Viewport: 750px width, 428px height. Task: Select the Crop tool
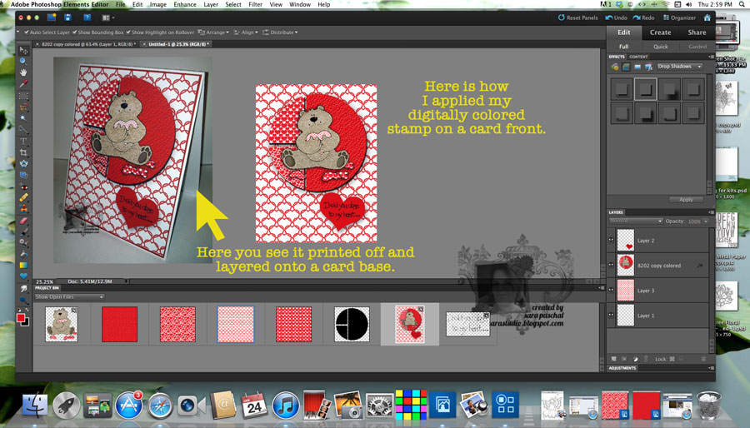click(23, 153)
